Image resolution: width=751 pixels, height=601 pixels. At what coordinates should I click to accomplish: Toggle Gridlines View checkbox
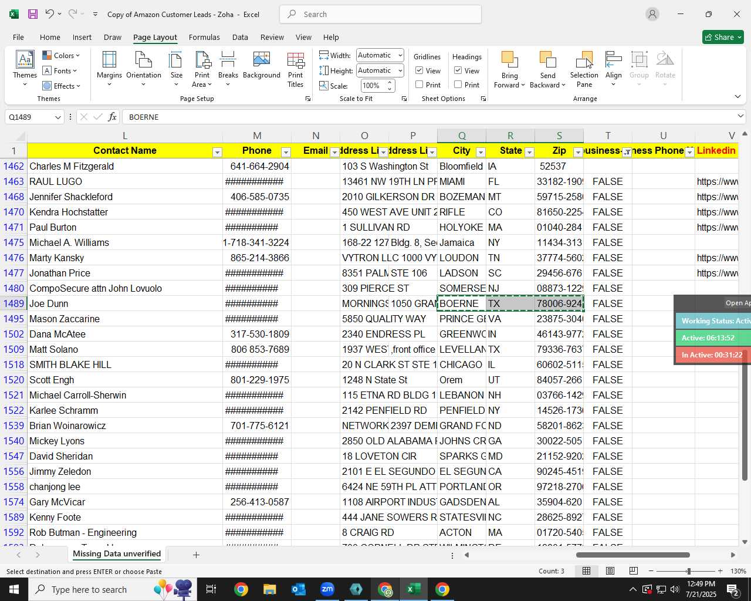420,70
